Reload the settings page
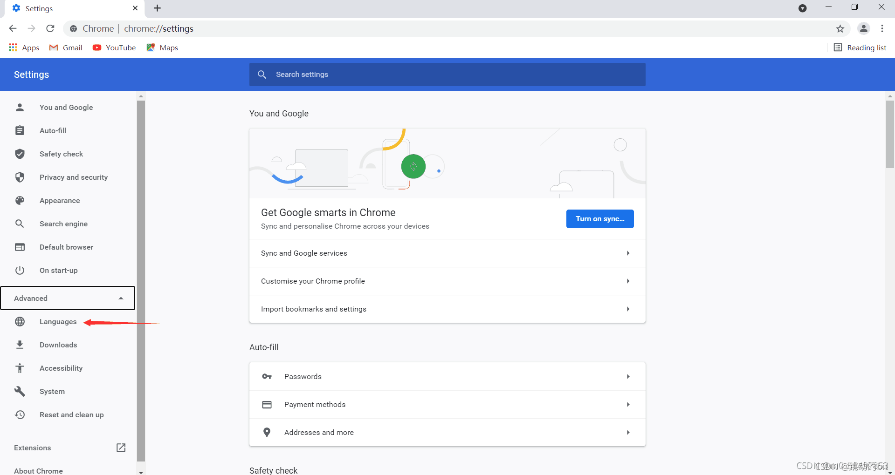The image size is (895, 475). [50, 28]
